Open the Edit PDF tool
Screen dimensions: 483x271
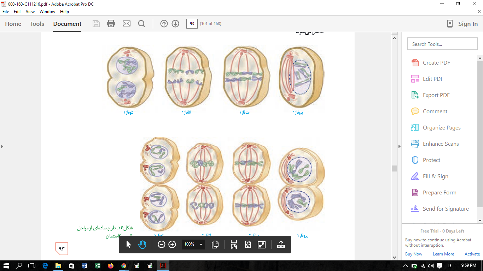pos(433,79)
